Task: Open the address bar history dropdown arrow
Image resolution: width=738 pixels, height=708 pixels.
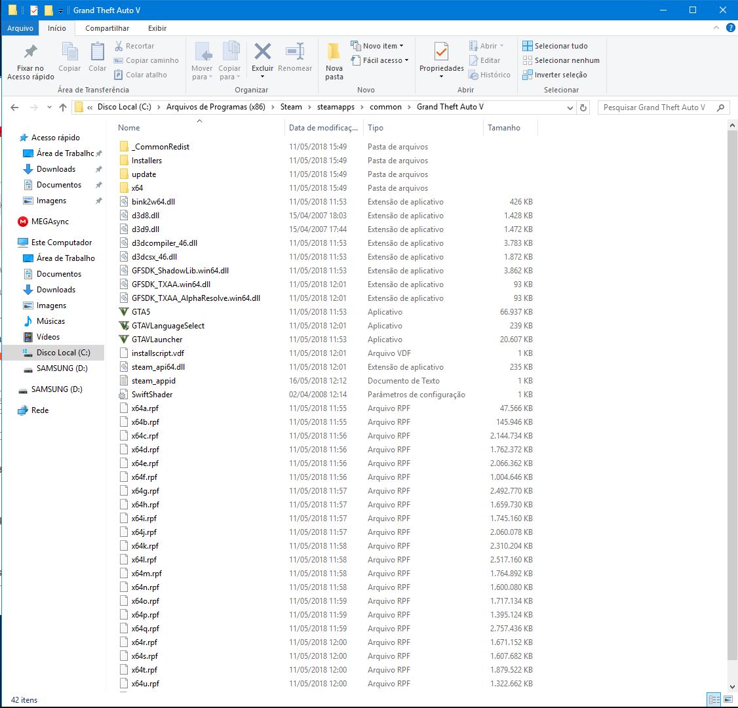Action: coord(570,108)
